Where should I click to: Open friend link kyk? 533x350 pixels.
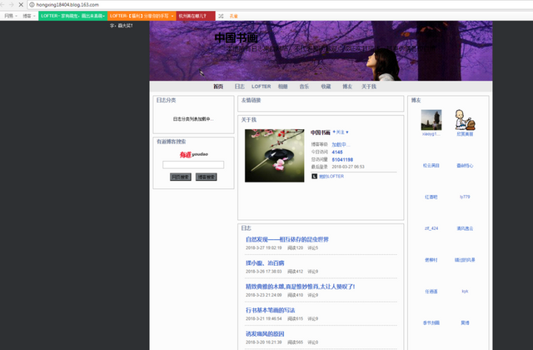[x=465, y=292]
